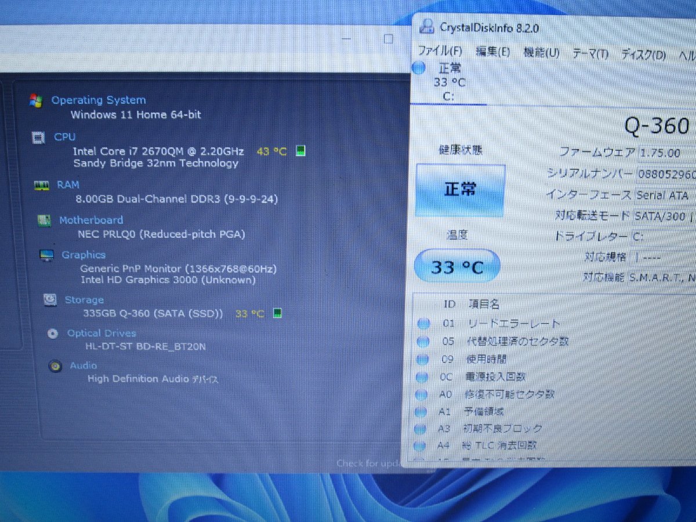This screenshot has width=696, height=522.
Task: Click the Operating System Windows flag icon
Action: coord(36,100)
